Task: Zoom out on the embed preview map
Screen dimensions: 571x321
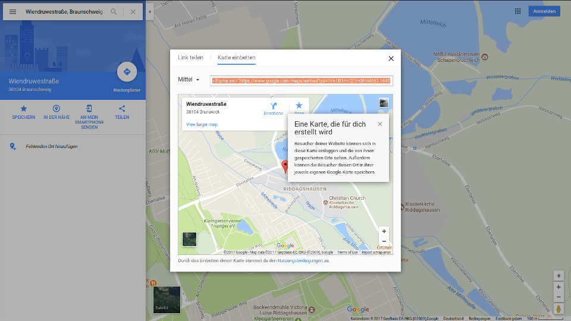Action: point(384,241)
